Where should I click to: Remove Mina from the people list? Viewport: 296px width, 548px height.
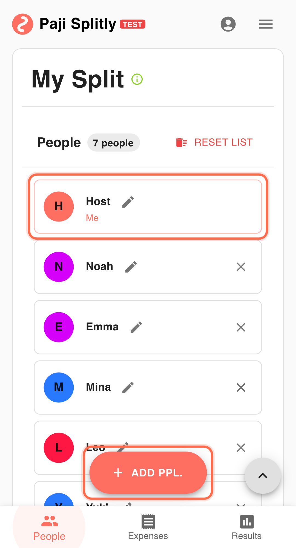pyautogui.click(x=241, y=387)
